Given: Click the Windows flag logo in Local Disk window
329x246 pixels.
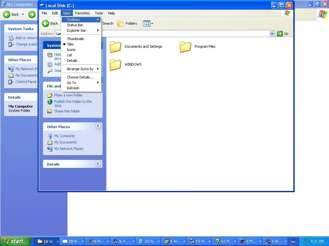Looking at the screenshot, I should [287, 13].
